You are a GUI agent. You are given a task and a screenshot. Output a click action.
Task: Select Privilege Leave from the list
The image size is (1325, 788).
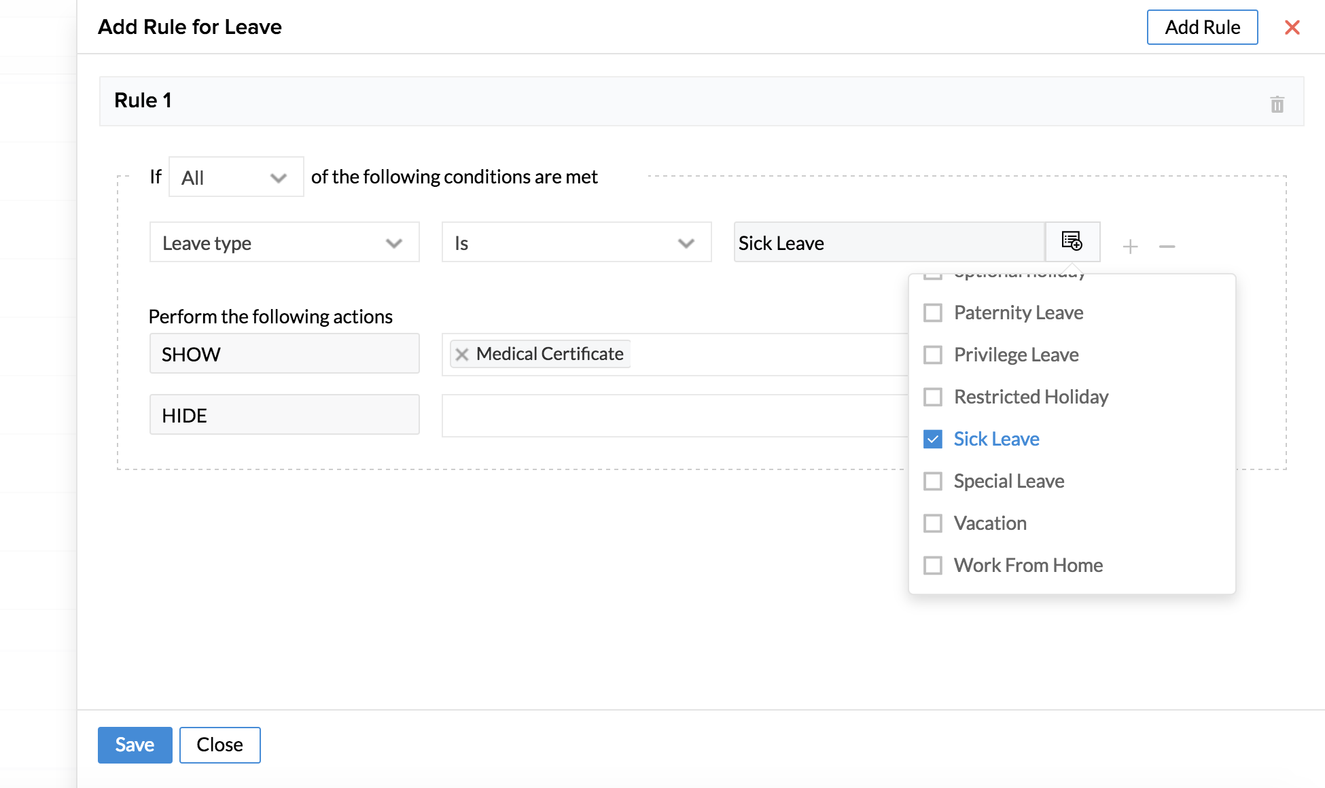tap(1015, 355)
